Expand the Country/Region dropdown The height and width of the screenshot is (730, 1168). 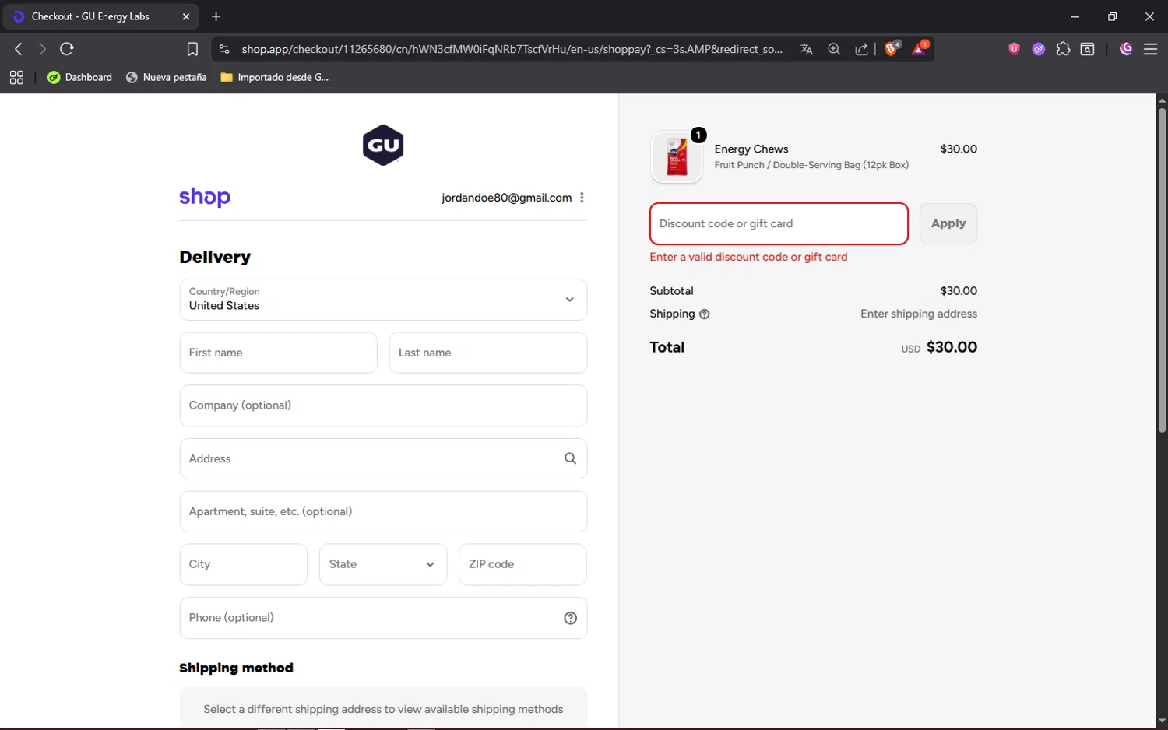click(383, 300)
